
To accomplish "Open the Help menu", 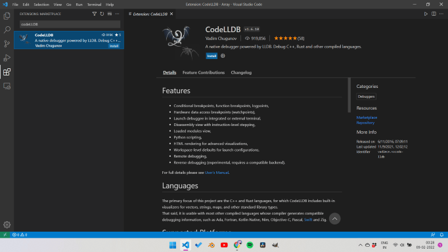I will click(110, 5).
